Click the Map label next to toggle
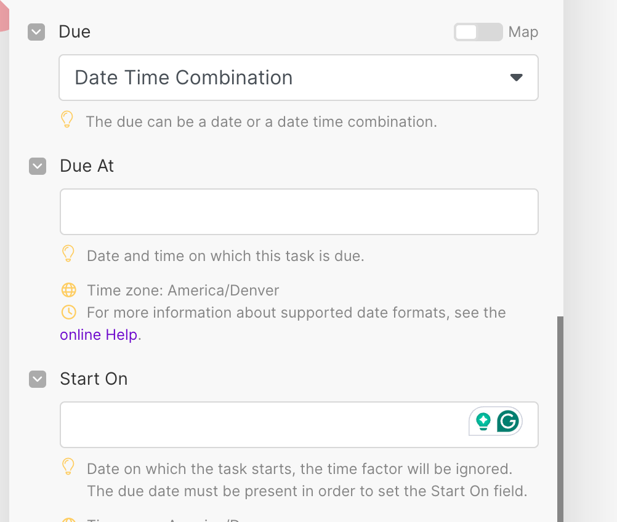This screenshot has width=617, height=522. click(x=523, y=32)
